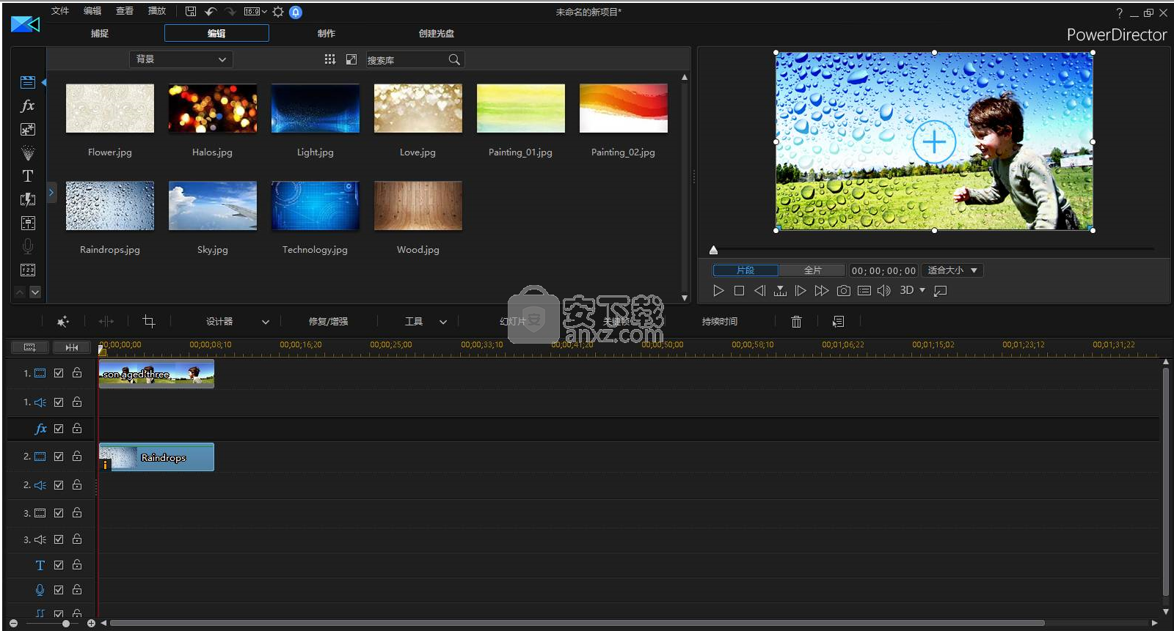The image size is (1174, 631).
Task: Switch to the 制作 tab
Action: (327, 34)
